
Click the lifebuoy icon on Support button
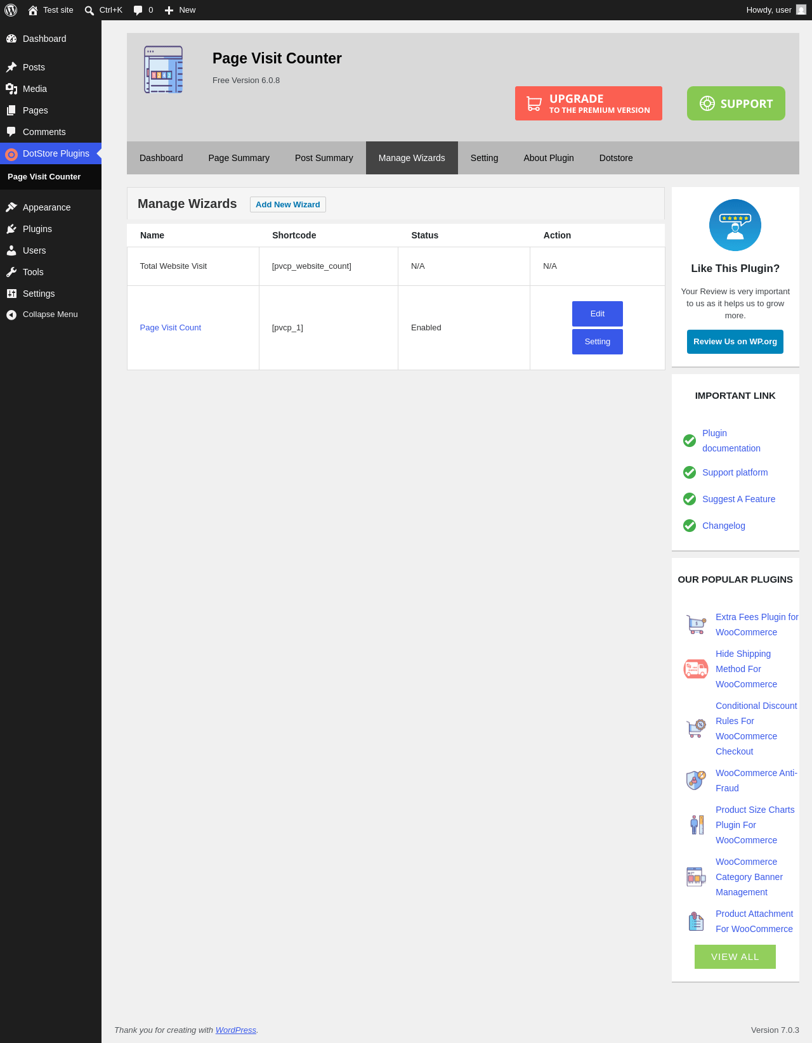pos(707,103)
